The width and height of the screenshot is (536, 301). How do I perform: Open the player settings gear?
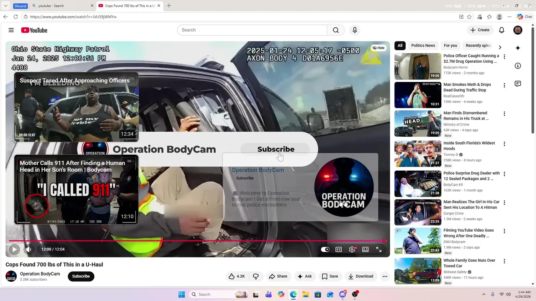coord(352,249)
